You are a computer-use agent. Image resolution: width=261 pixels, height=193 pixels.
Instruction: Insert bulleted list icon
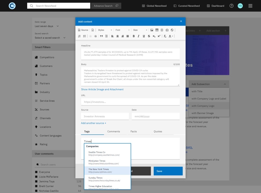click(x=84, y=36)
